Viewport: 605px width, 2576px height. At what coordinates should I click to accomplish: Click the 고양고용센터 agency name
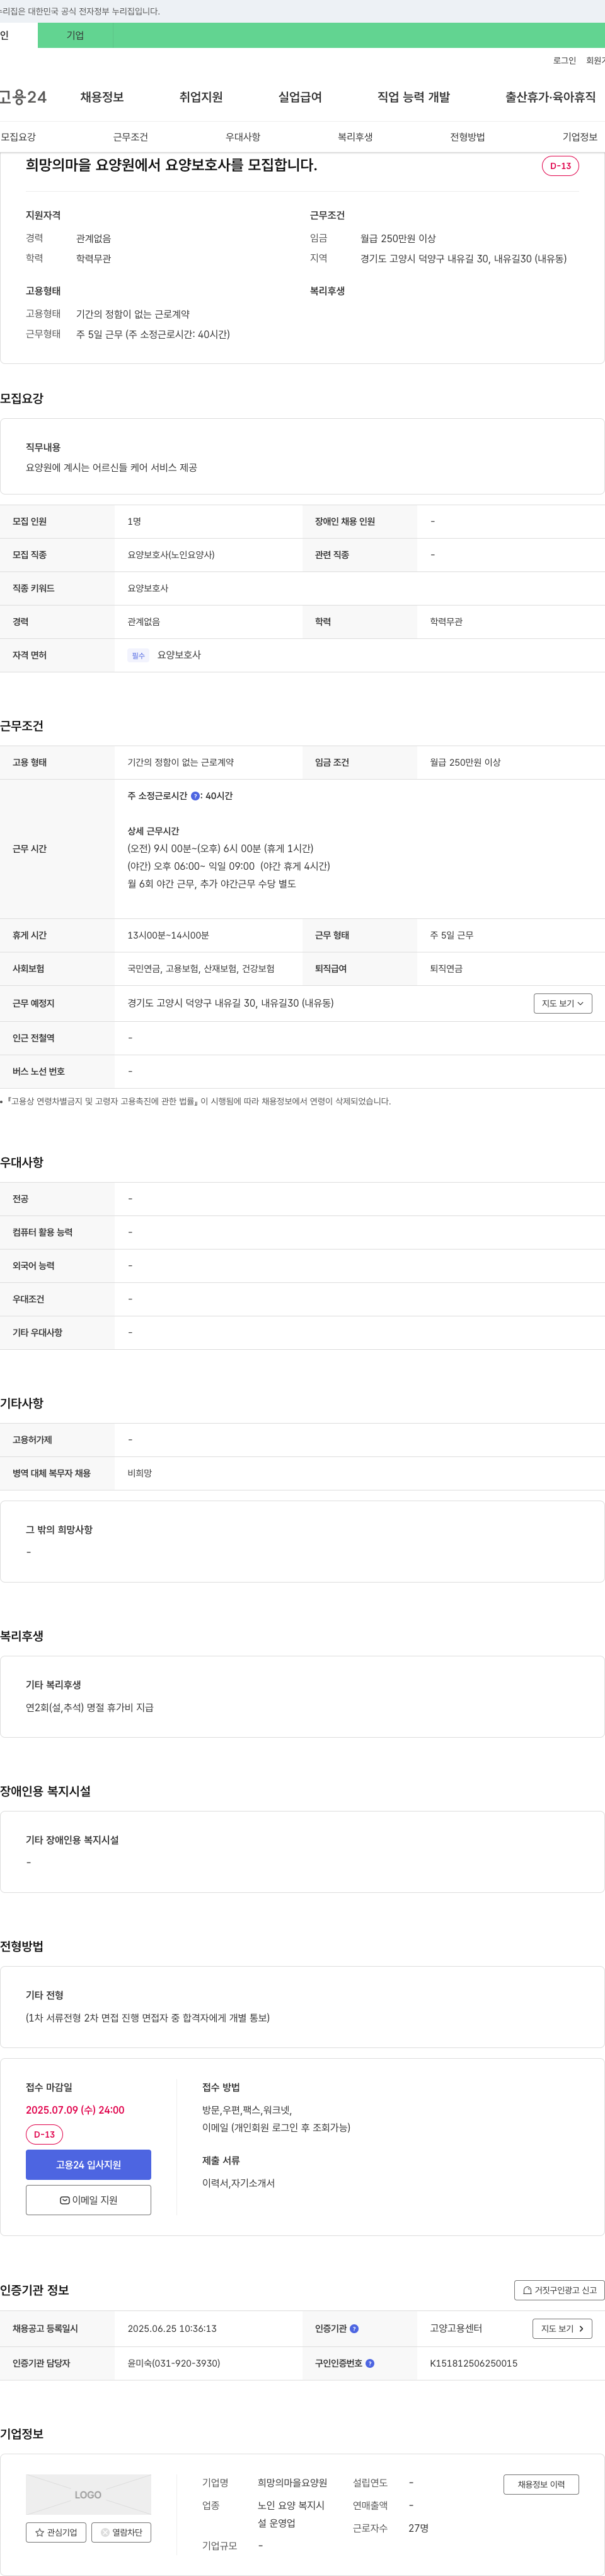[x=456, y=2329]
